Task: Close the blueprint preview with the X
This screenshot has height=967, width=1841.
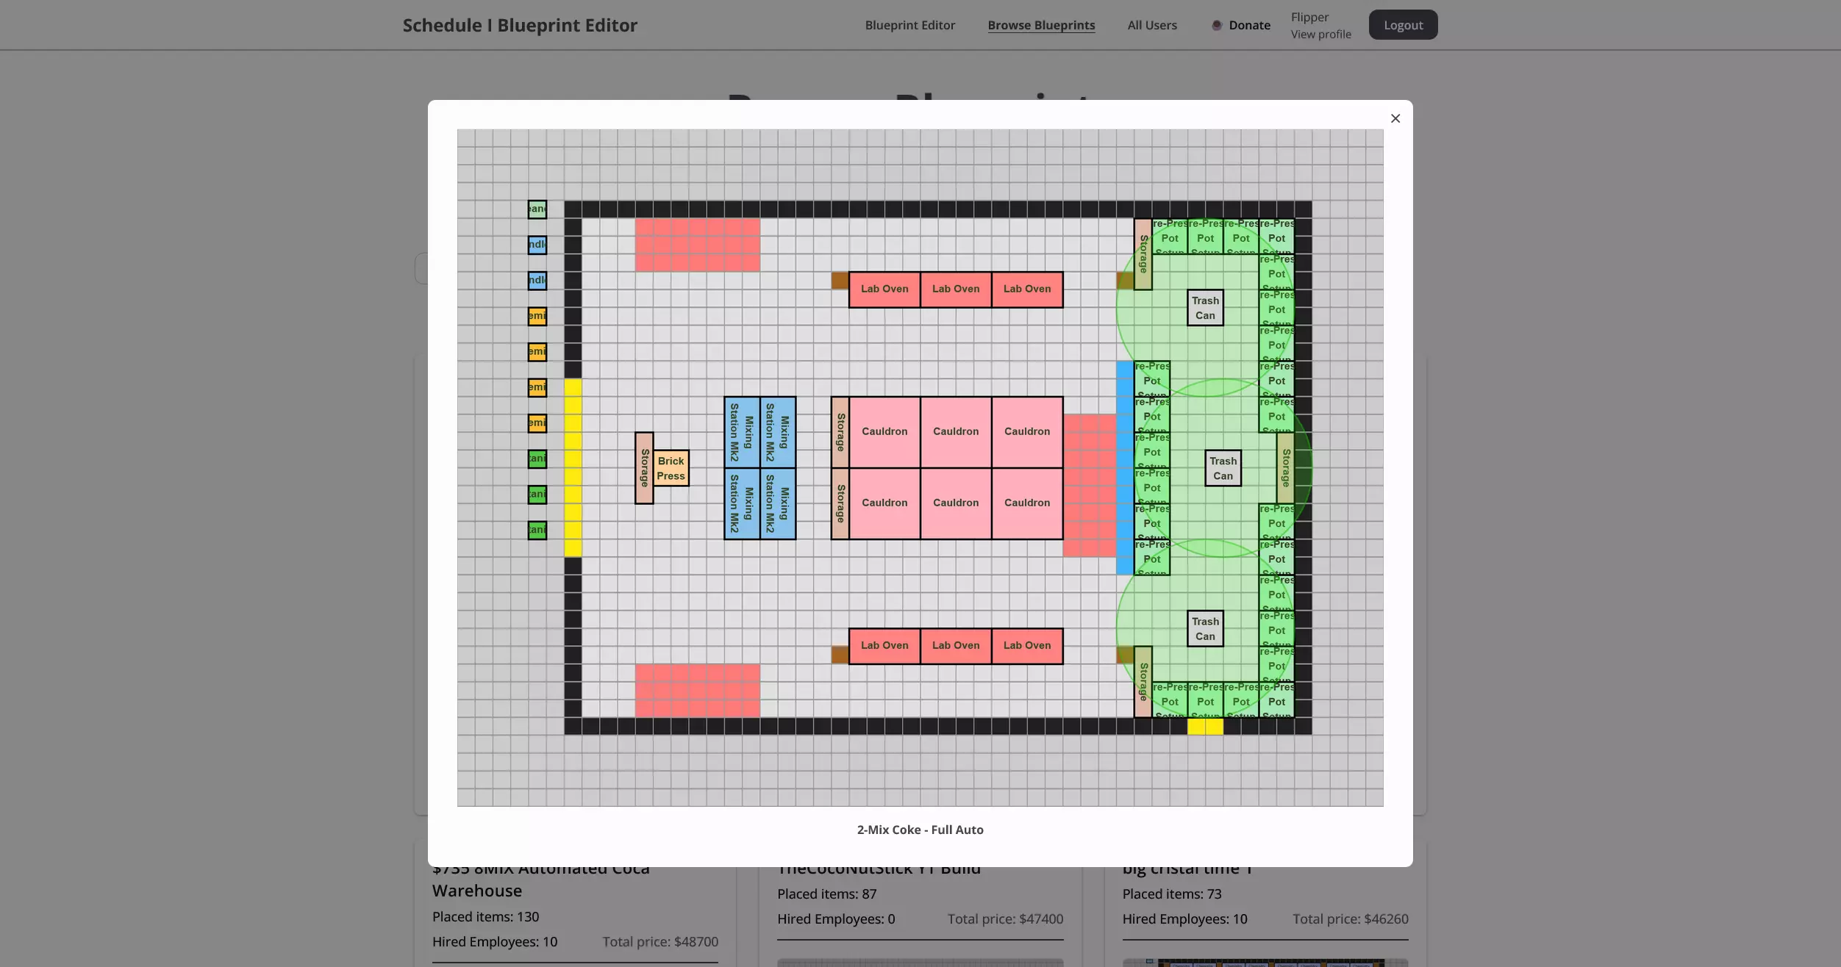Action: tap(1395, 118)
